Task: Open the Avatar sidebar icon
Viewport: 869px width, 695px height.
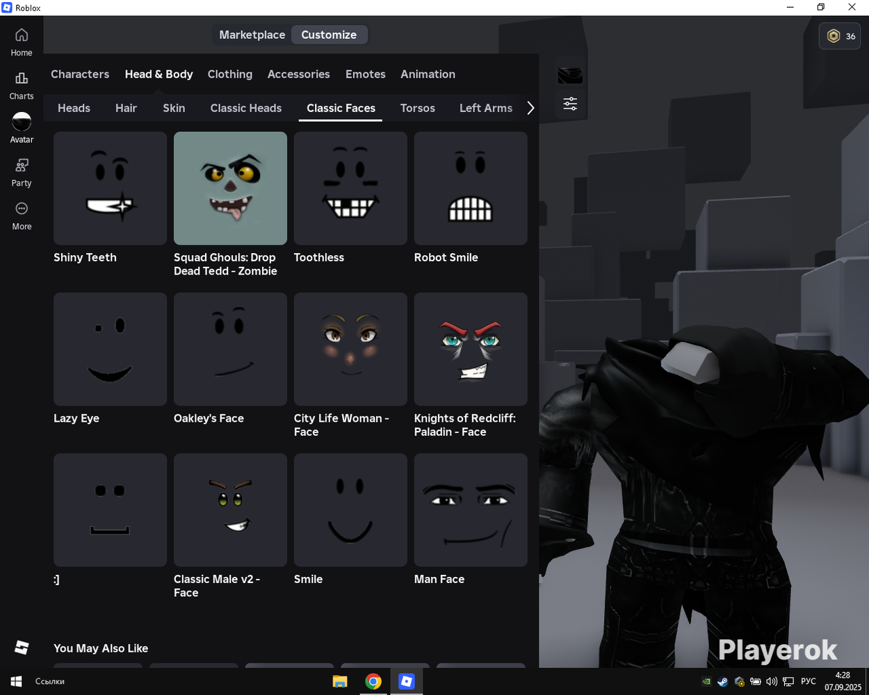Action: (22, 128)
